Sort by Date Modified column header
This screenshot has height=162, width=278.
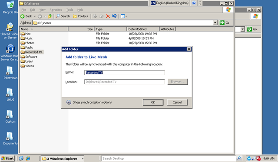click(x=143, y=29)
